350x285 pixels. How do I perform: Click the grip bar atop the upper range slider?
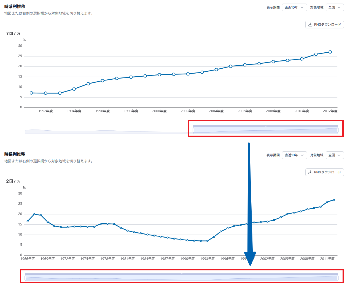[266, 126]
